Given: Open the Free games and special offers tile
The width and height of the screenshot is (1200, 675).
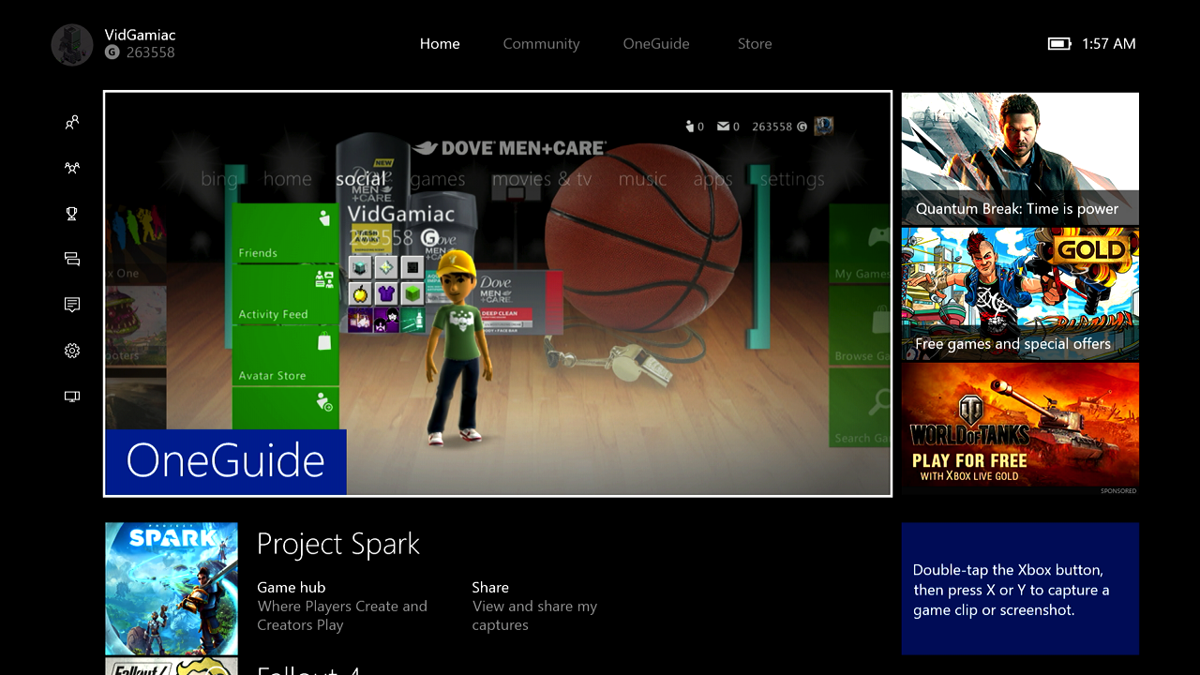Looking at the screenshot, I should pos(1020,293).
